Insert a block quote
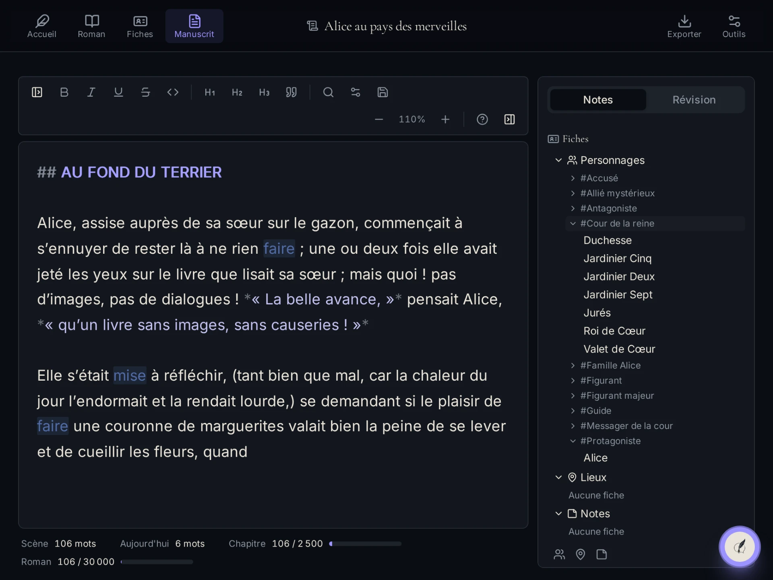Image resolution: width=773 pixels, height=580 pixels. 291,92
